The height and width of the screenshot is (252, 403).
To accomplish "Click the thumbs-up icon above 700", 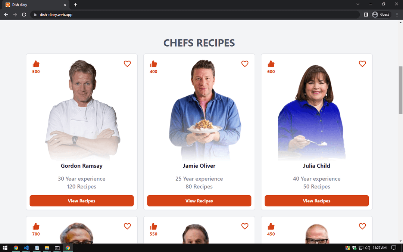I will pyautogui.click(x=36, y=226).
